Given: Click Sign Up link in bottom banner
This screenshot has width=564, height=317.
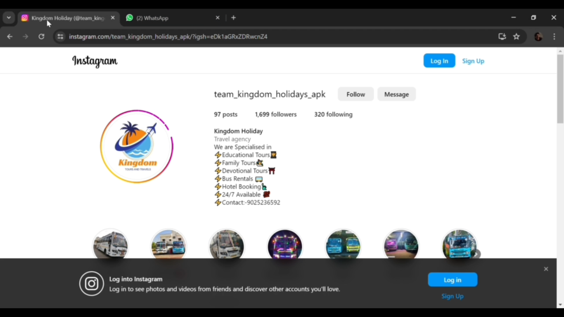Looking at the screenshot, I should click(x=453, y=296).
